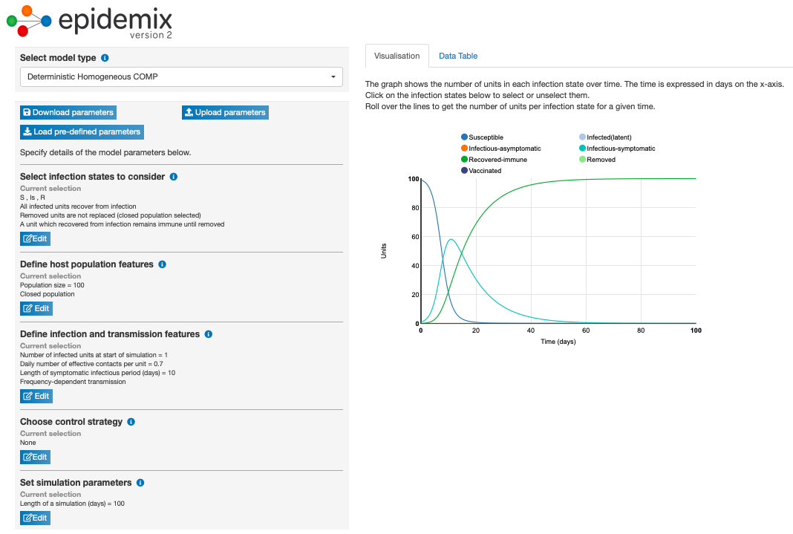Image resolution: width=793 pixels, height=534 pixels.
Task: Click the epidemix logo
Action: (90, 21)
